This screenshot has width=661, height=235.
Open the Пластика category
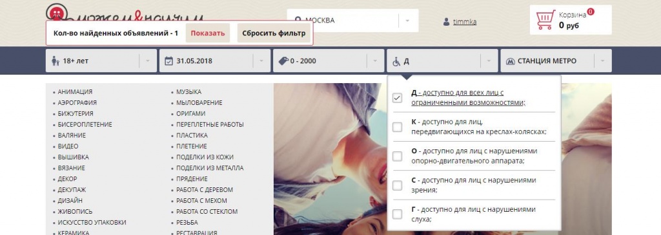[192, 135]
